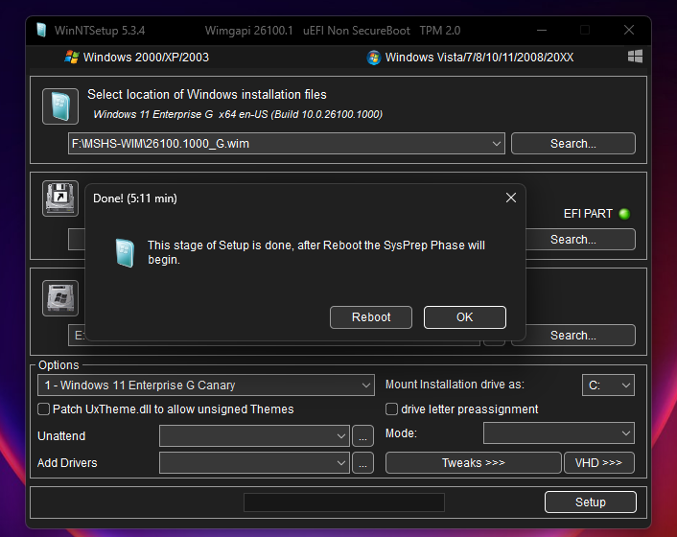Open the Mount Installation drive letter dropdown
Image resolution: width=677 pixels, height=537 pixels.
tap(608, 385)
